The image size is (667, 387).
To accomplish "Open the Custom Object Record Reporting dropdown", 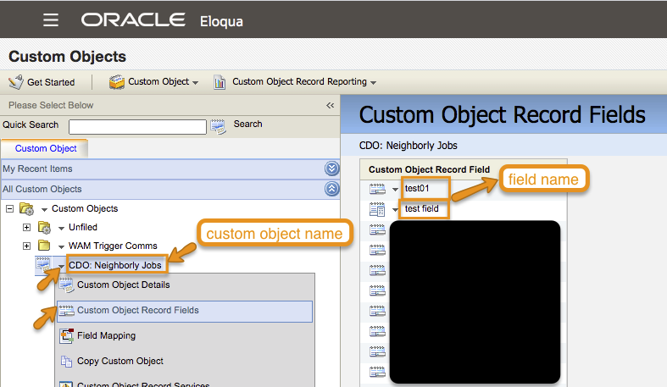I will (373, 83).
